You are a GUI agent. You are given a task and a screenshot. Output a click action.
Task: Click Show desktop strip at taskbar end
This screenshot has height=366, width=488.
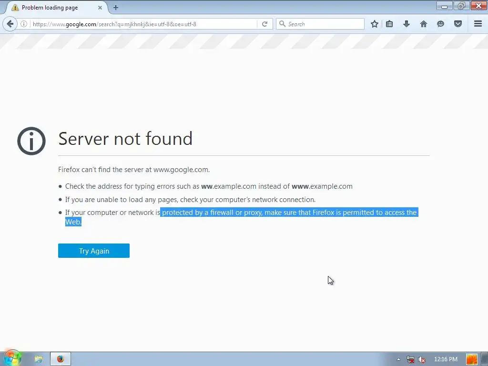point(484,359)
